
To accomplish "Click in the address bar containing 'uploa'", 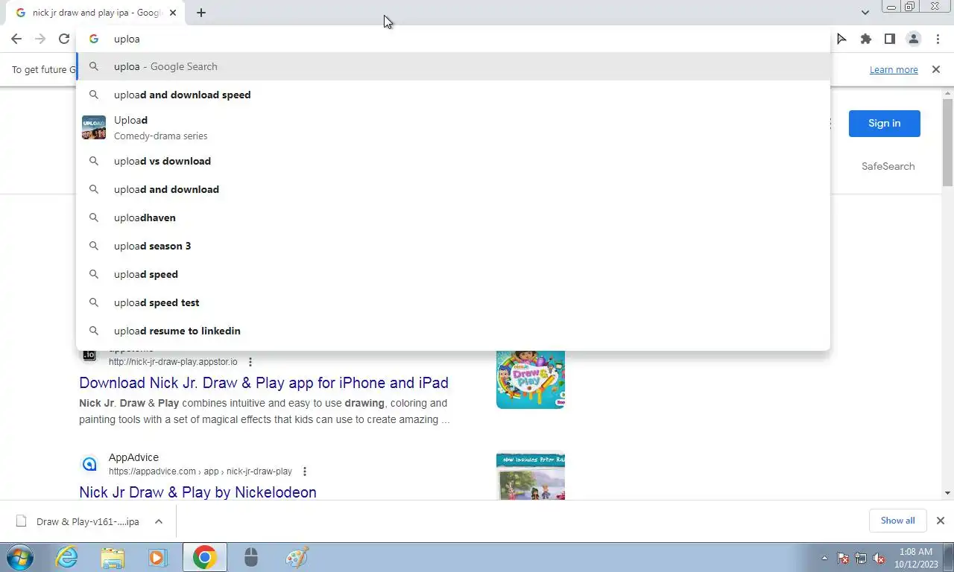I will coord(453,39).
